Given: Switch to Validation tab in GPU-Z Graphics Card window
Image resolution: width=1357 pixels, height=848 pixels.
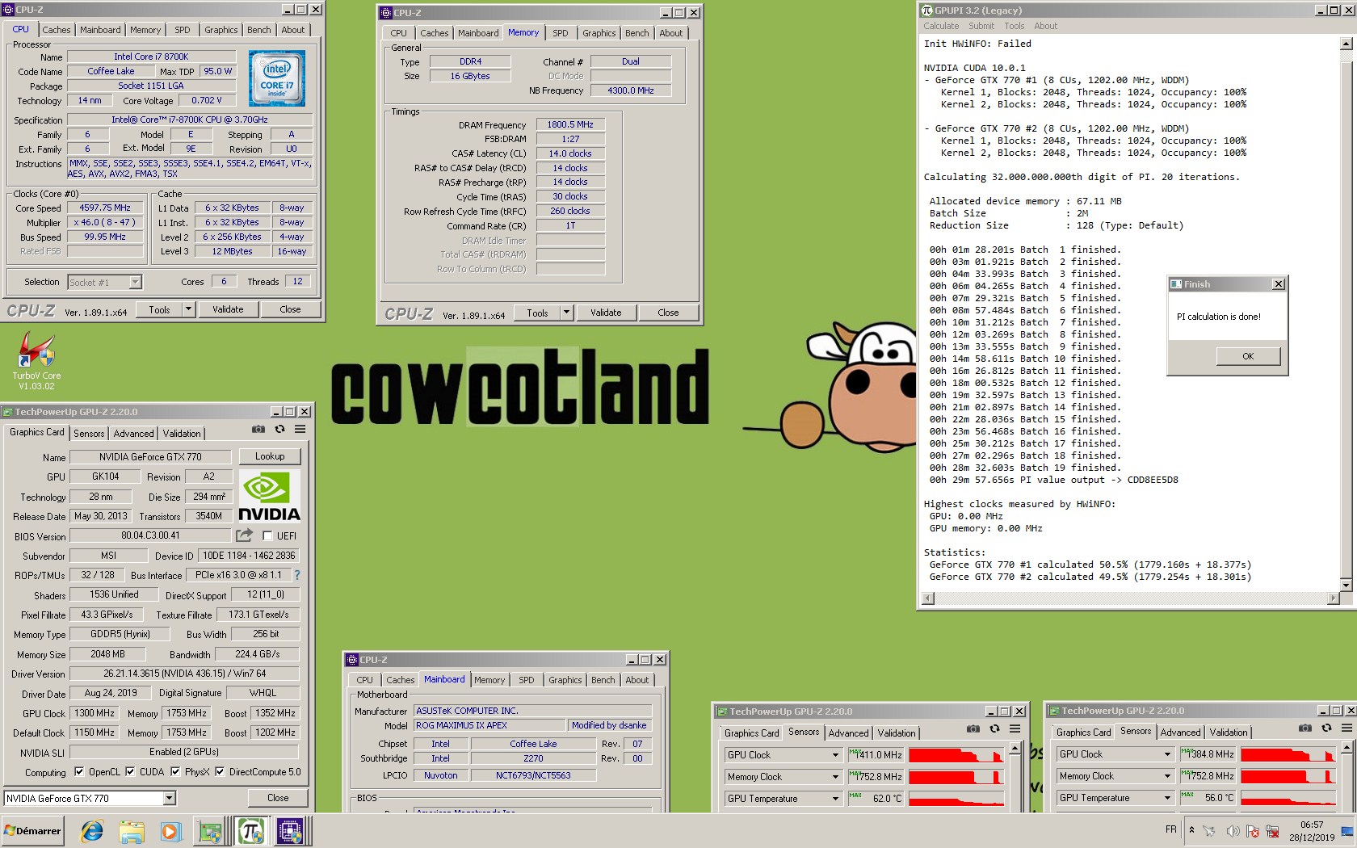Looking at the screenshot, I should [182, 434].
